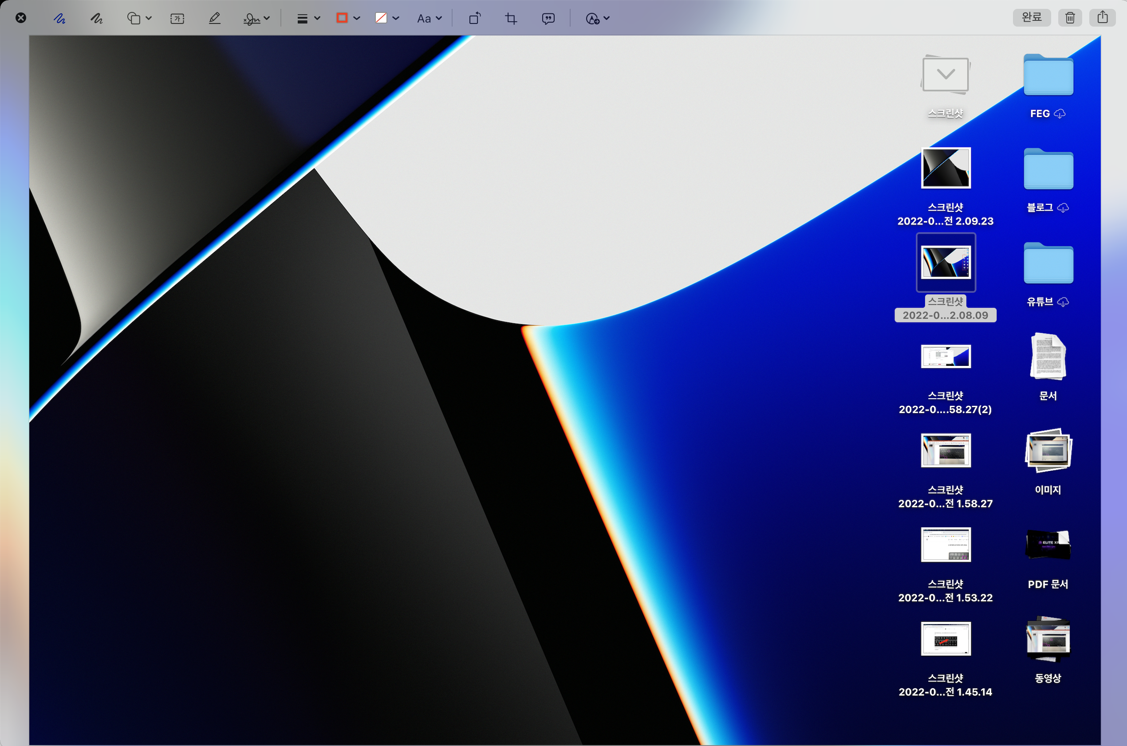Viewport: 1127px width, 746px height.
Task: Close the markup preview window
Action: coord(21,18)
